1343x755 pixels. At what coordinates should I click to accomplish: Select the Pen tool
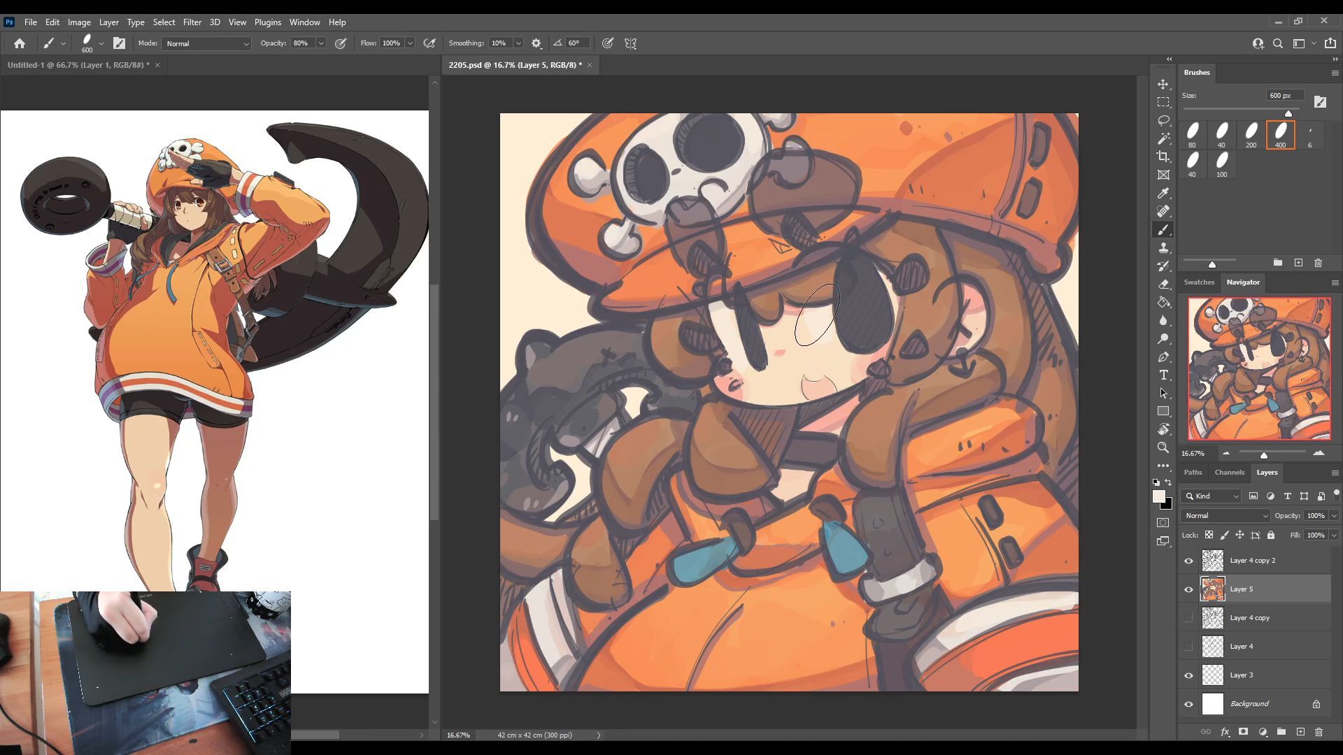click(x=1163, y=357)
